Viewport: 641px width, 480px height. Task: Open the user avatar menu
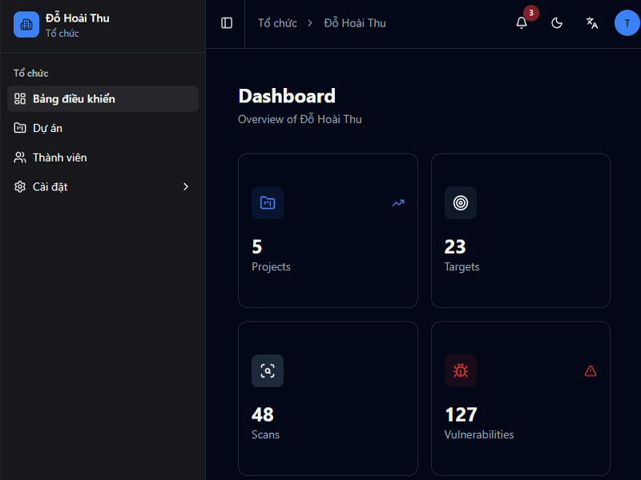tap(627, 23)
